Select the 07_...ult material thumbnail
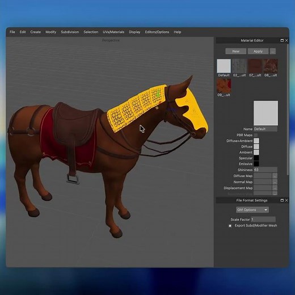295x295 pixels. click(x=255, y=66)
